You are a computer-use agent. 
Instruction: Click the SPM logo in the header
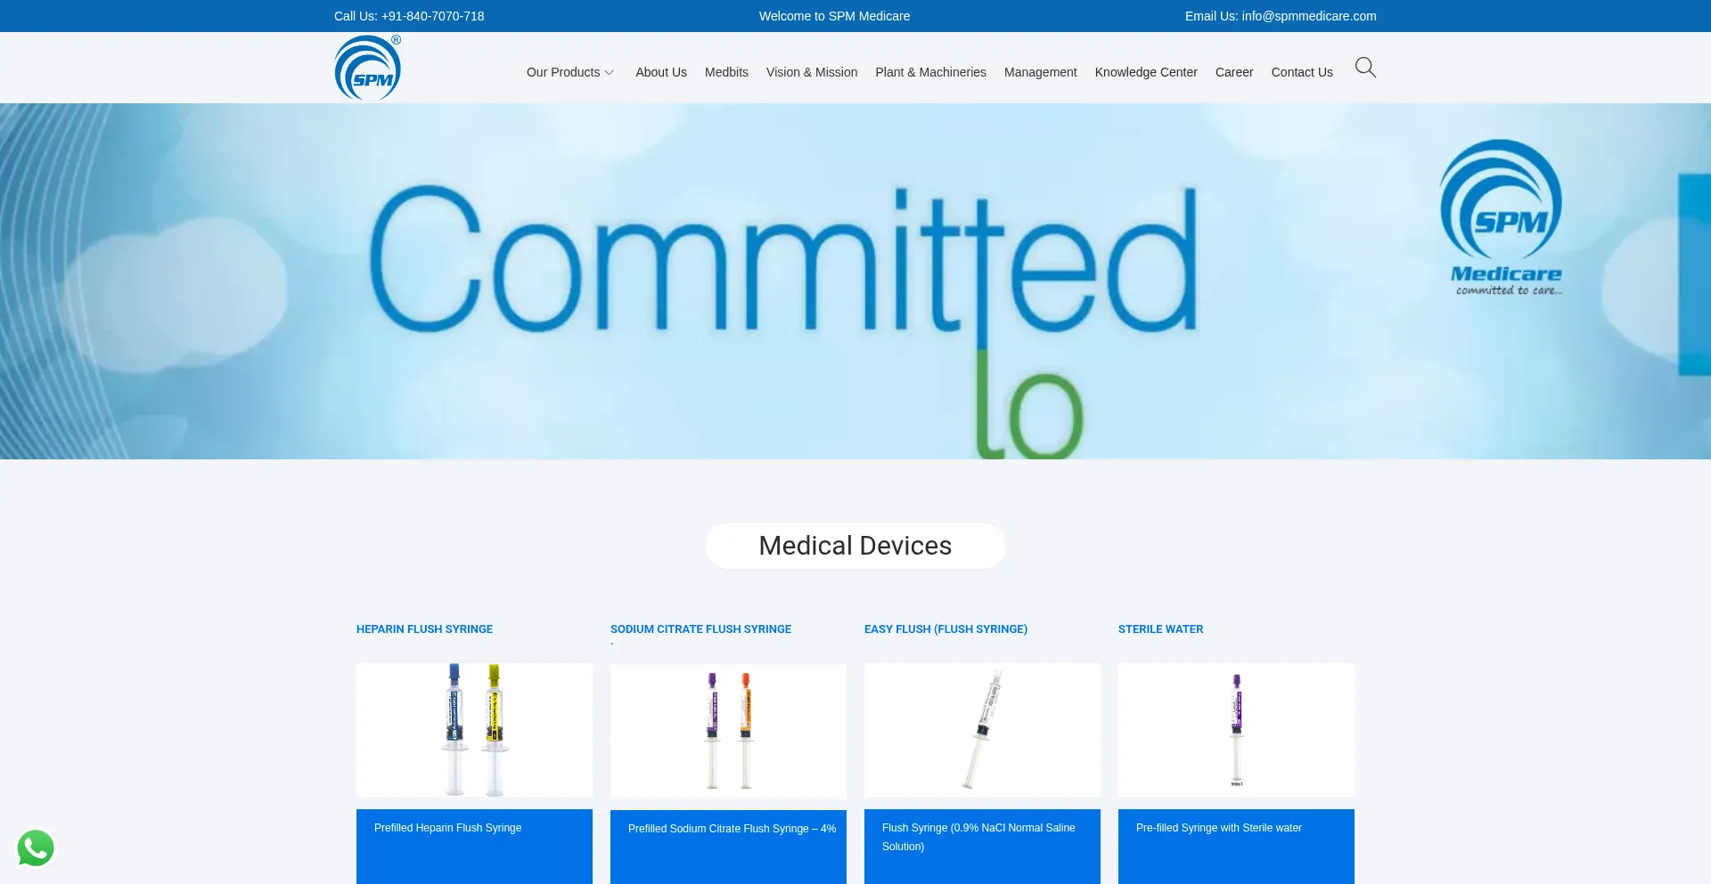pos(367,68)
